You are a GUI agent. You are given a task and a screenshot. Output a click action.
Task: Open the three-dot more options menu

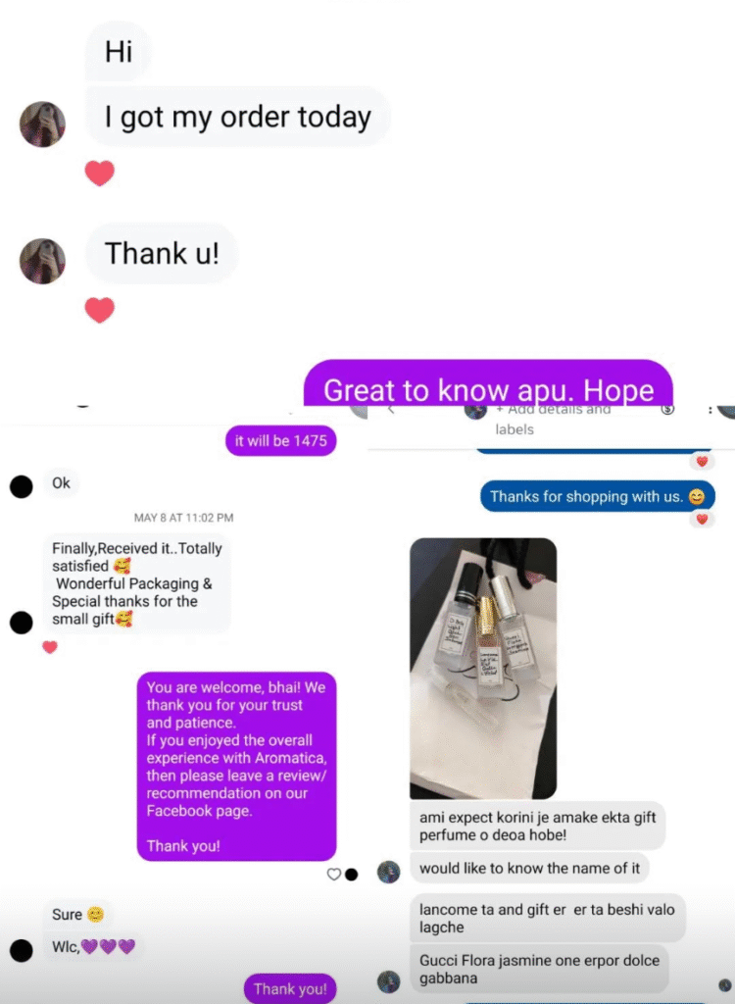(710, 410)
